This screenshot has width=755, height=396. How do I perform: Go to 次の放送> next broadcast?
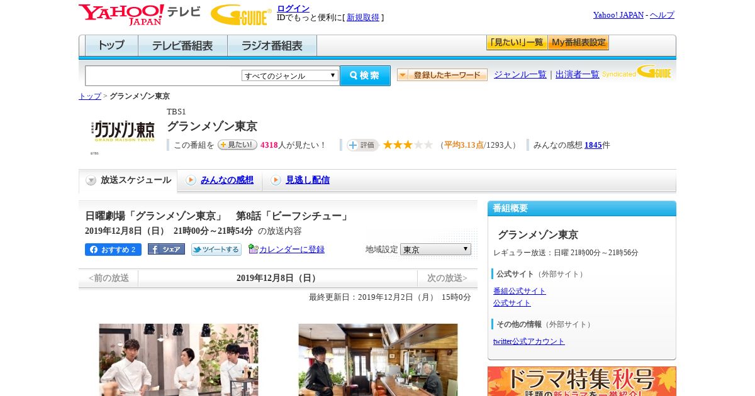[447, 278]
